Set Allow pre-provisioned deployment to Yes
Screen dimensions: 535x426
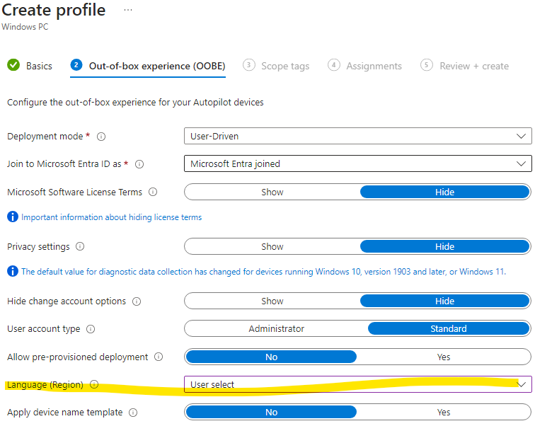pyautogui.click(x=444, y=357)
